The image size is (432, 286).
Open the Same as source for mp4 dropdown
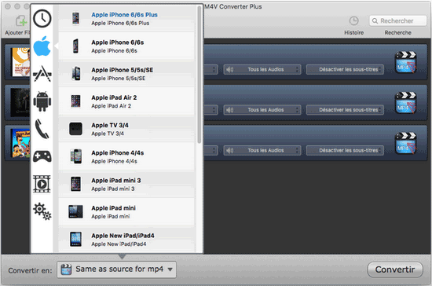point(116,269)
